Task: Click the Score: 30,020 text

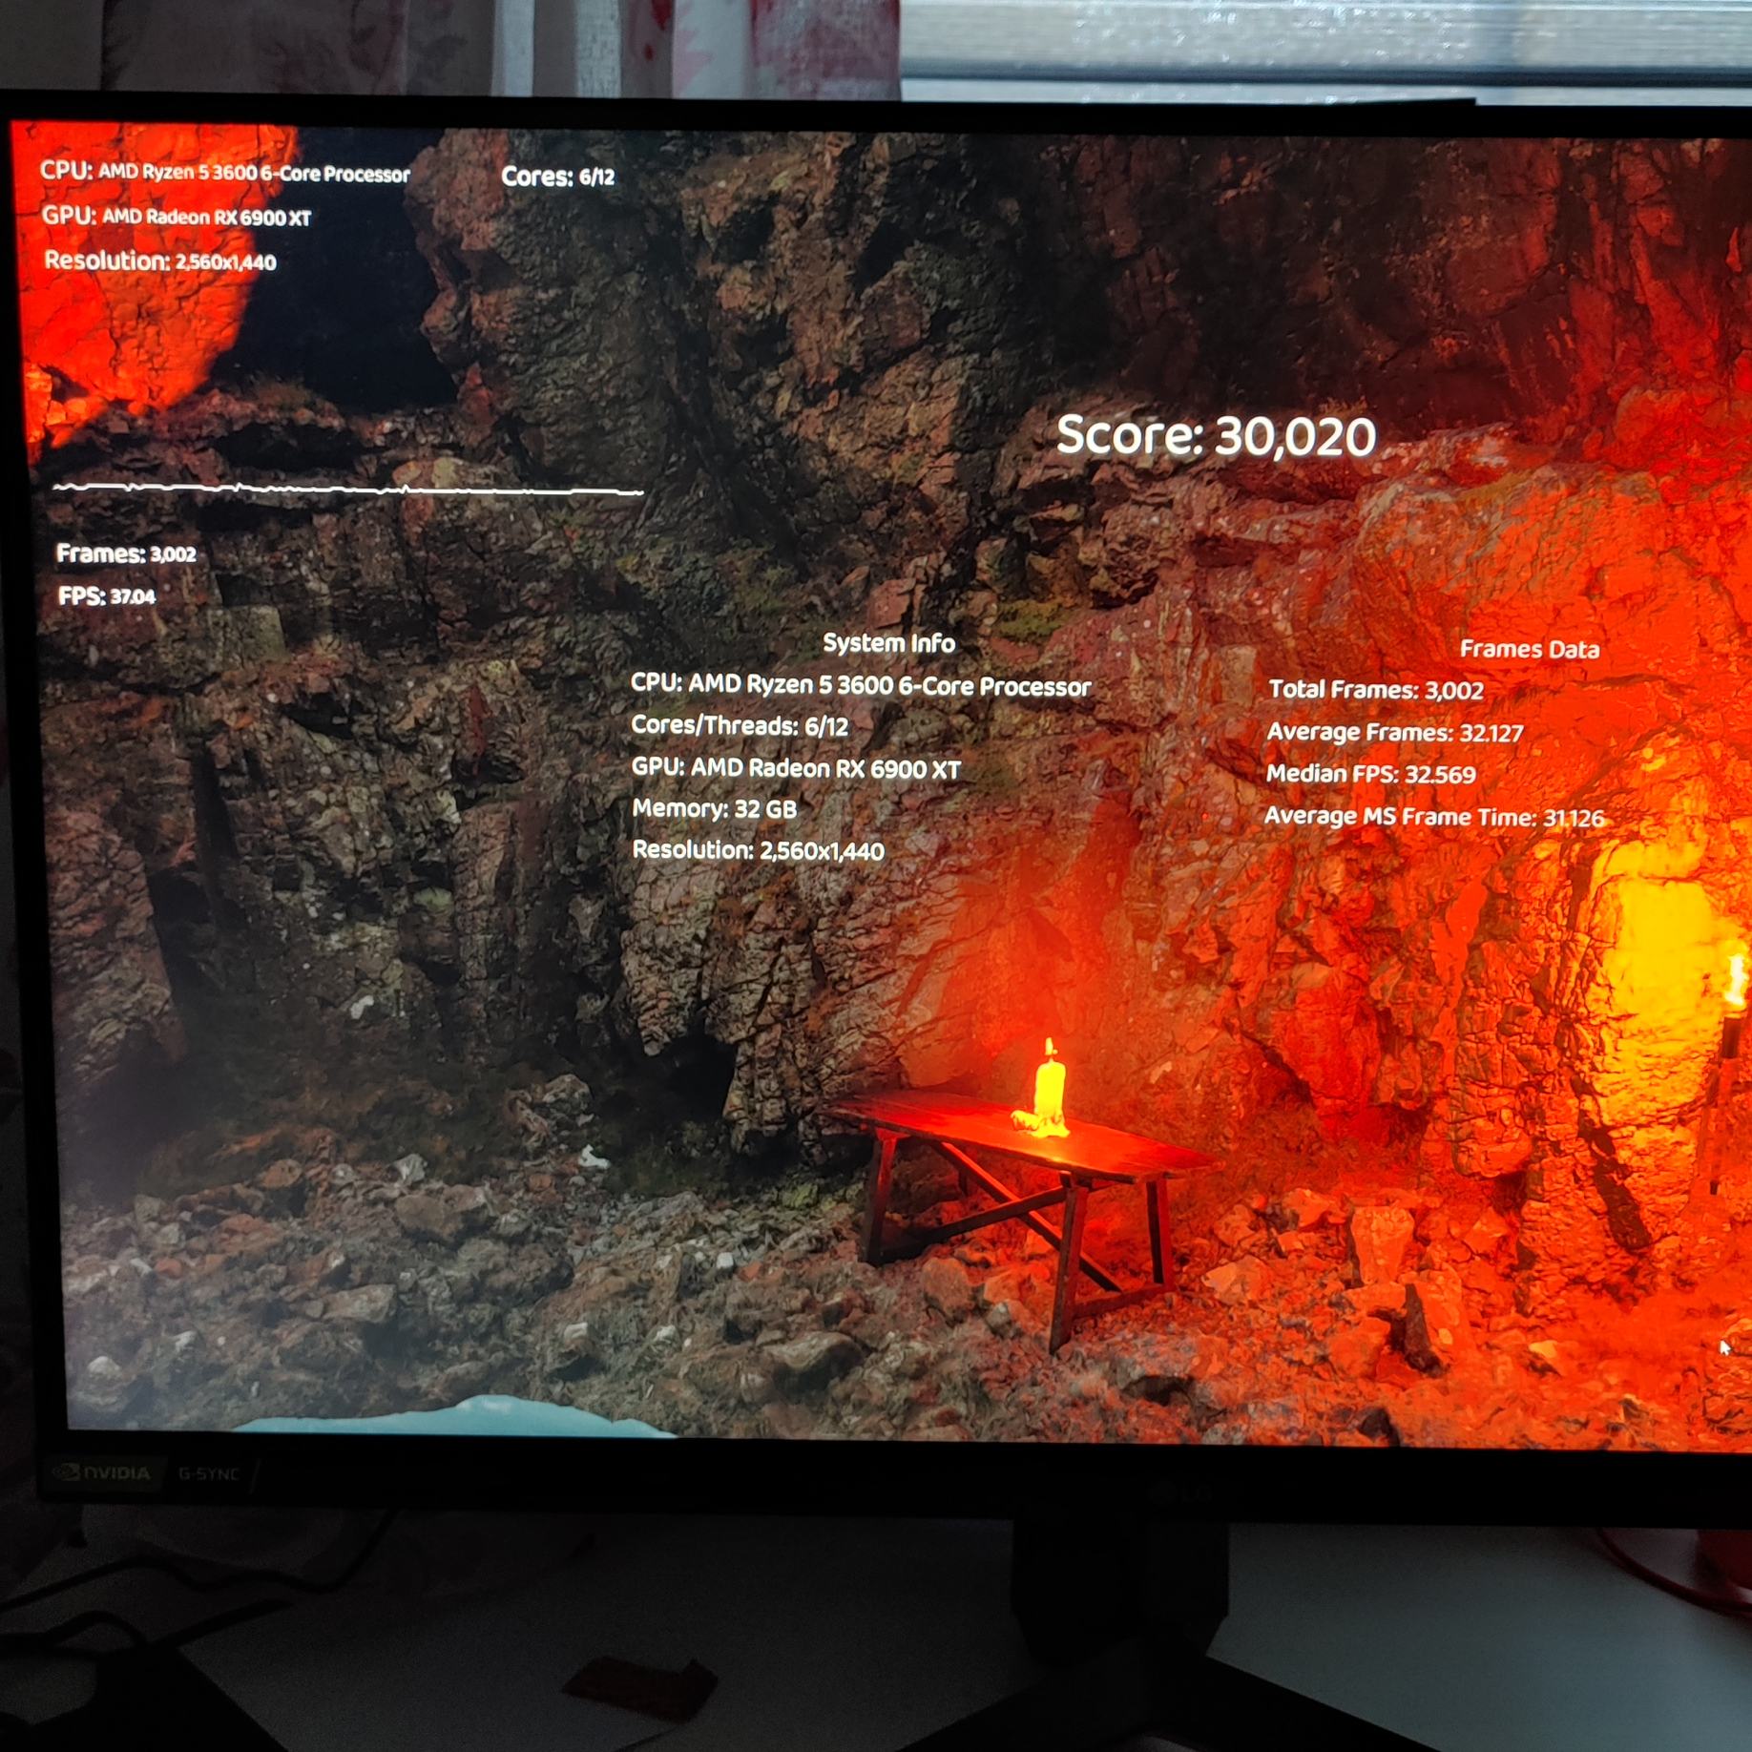Action: point(1216,436)
